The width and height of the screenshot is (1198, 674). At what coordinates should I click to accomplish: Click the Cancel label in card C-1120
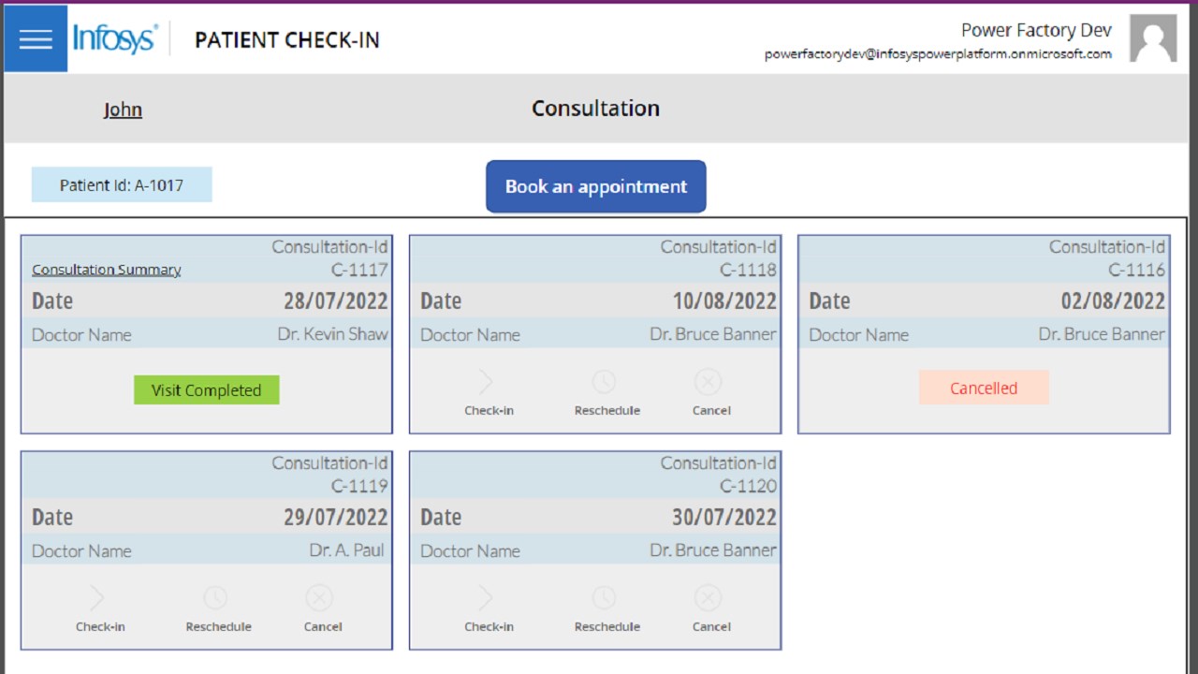[x=711, y=627]
